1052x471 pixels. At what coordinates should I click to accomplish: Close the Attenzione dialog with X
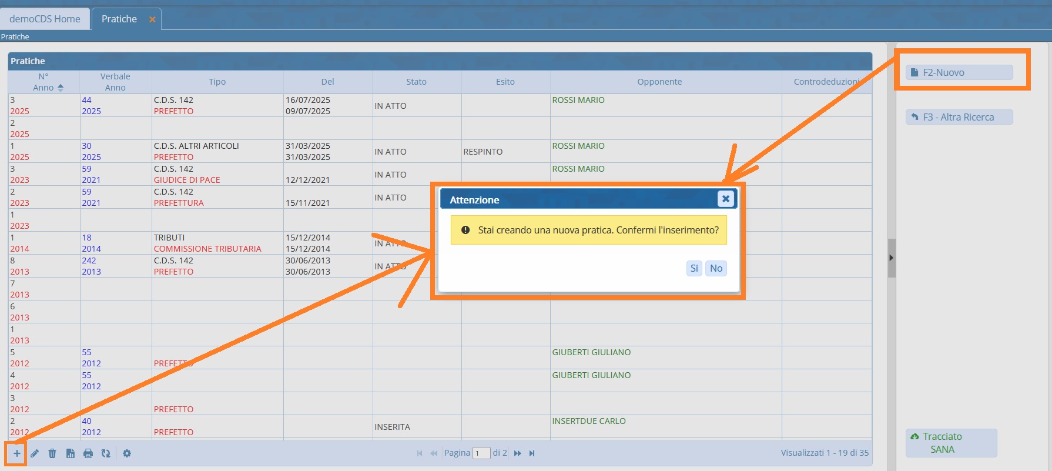pyautogui.click(x=726, y=199)
